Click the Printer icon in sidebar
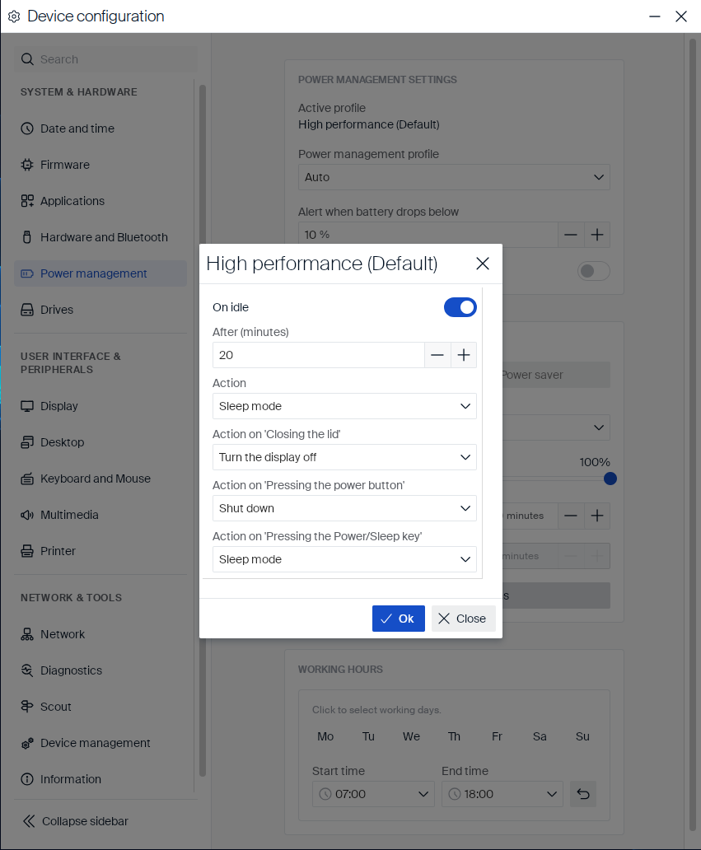Screen dimensions: 701x850 click(27, 551)
